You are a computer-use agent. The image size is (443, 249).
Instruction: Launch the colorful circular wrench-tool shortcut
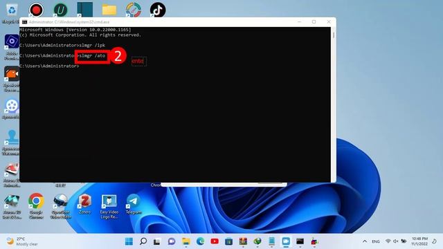[x=134, y=10]
